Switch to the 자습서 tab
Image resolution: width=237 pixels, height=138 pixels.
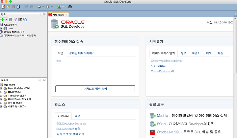[196, 53]
